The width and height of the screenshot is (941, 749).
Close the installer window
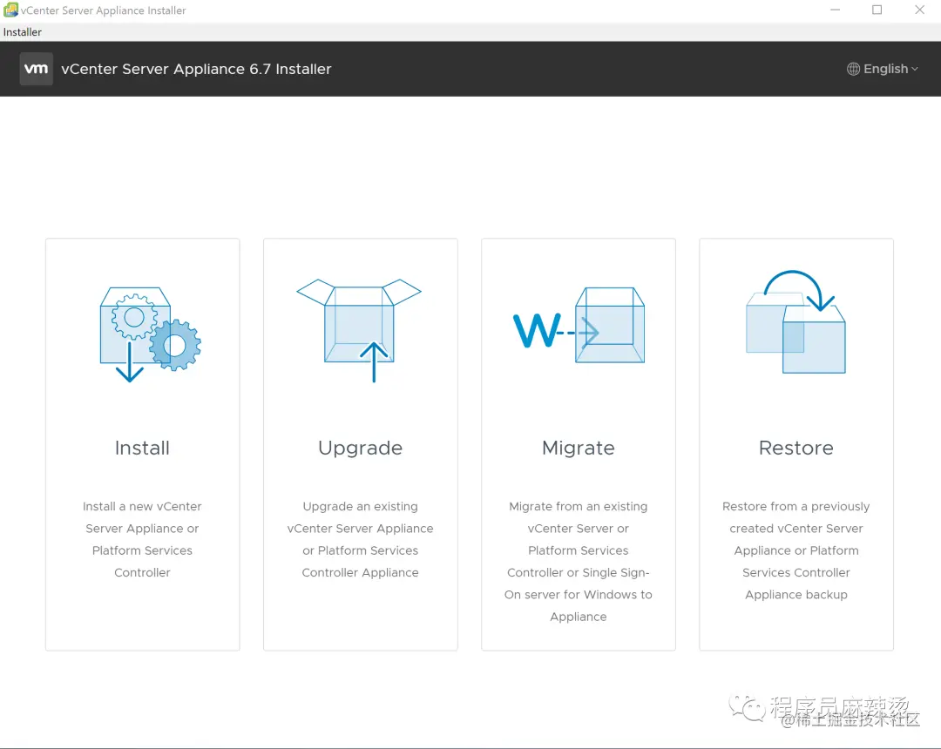[919, 10]
